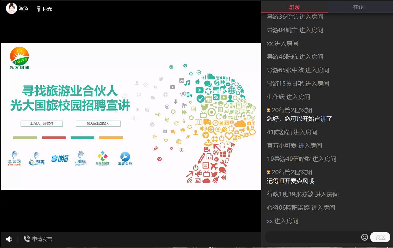
Task: Click the 排麦 label
Action: point(47,9)
